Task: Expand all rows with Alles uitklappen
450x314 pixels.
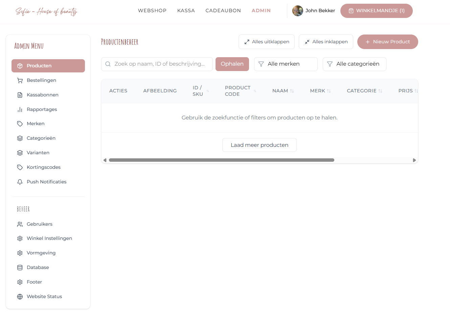Action: click(x=267, y=42)
